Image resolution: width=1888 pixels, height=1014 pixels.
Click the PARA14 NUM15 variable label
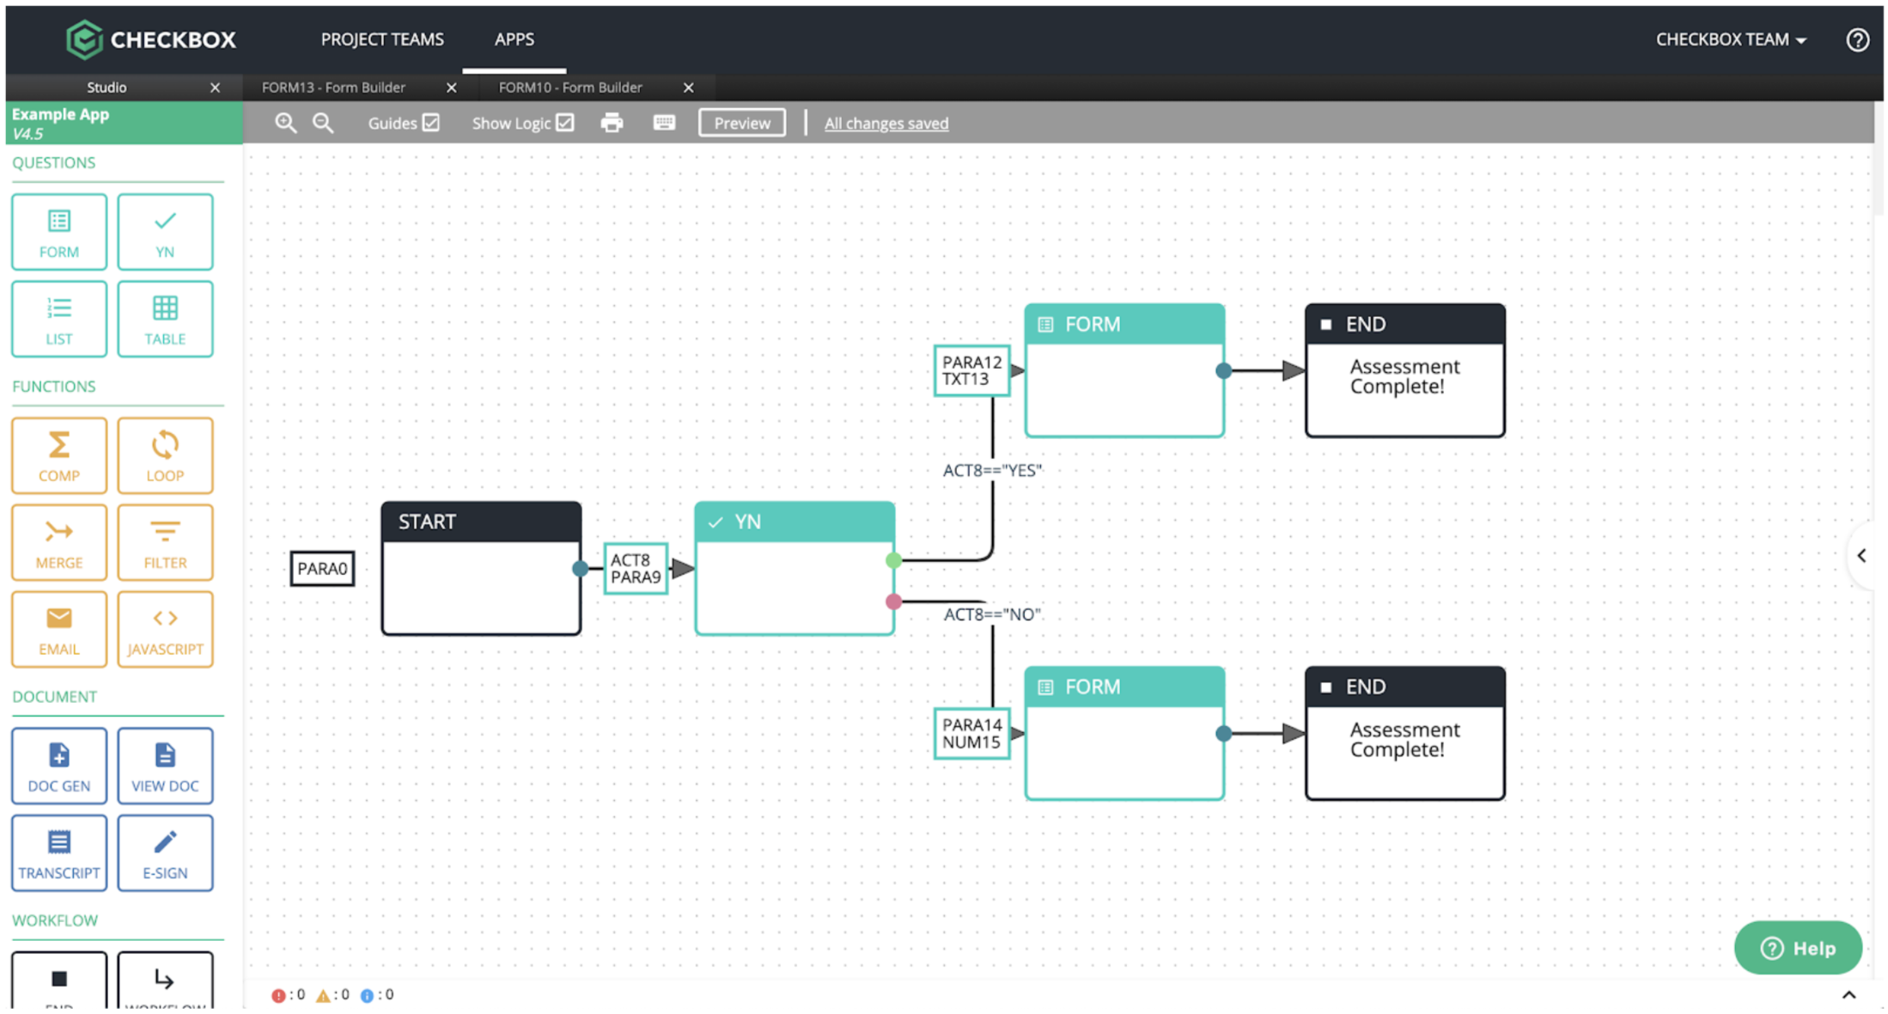[971, 734]
